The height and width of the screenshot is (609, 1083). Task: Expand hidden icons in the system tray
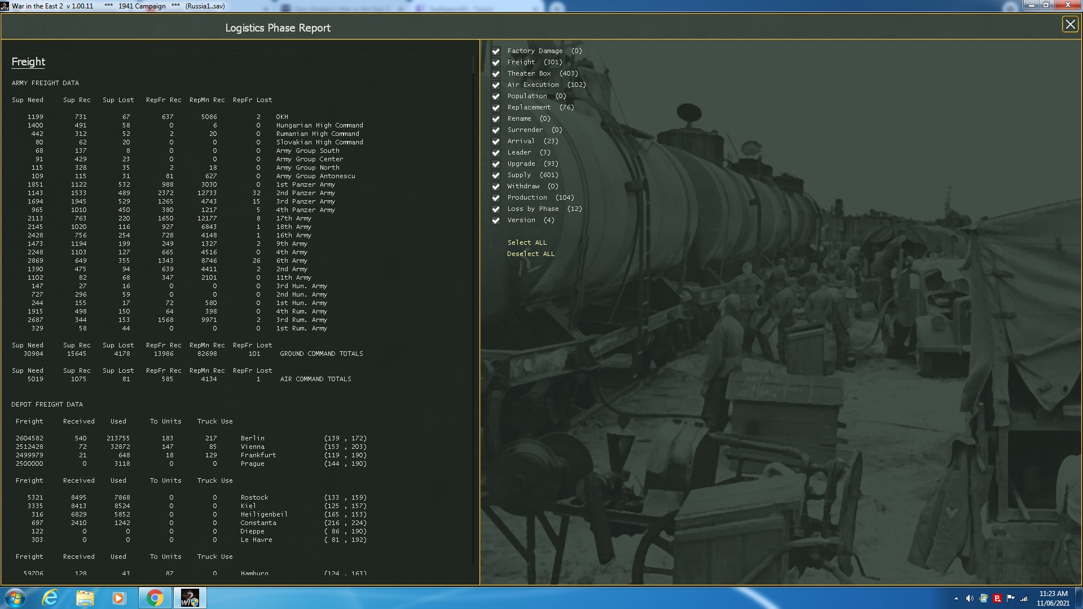coord(957,597)
